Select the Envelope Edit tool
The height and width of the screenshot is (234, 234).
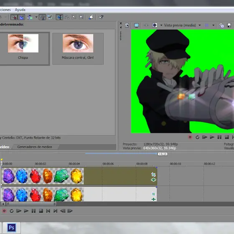[67, 17]
